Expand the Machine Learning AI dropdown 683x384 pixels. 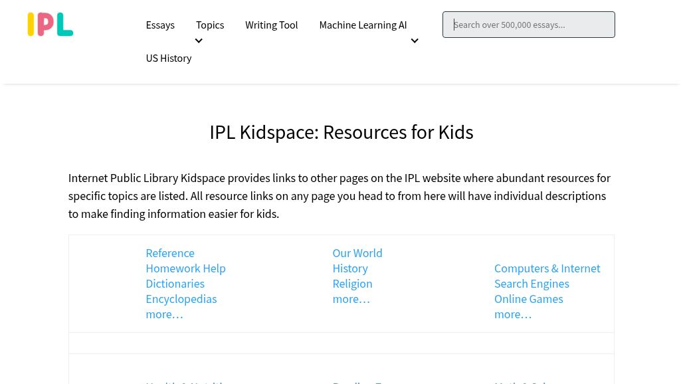click(x=415, y=41)
